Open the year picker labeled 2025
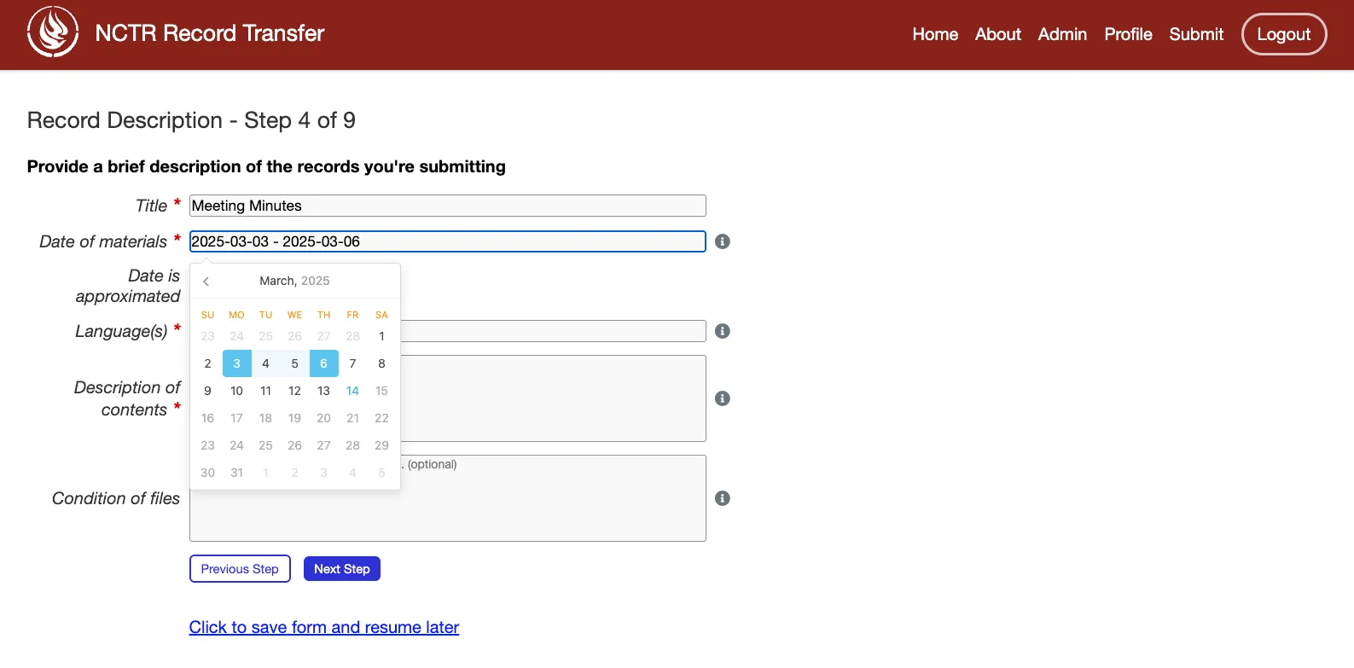 click(316, 281)
